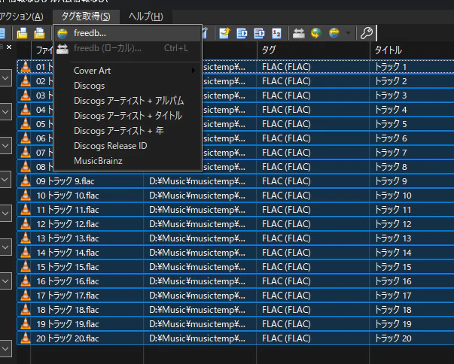
Task: Open tag panel dropdown arrow beside row 16
Action: (x=5, y=281)
